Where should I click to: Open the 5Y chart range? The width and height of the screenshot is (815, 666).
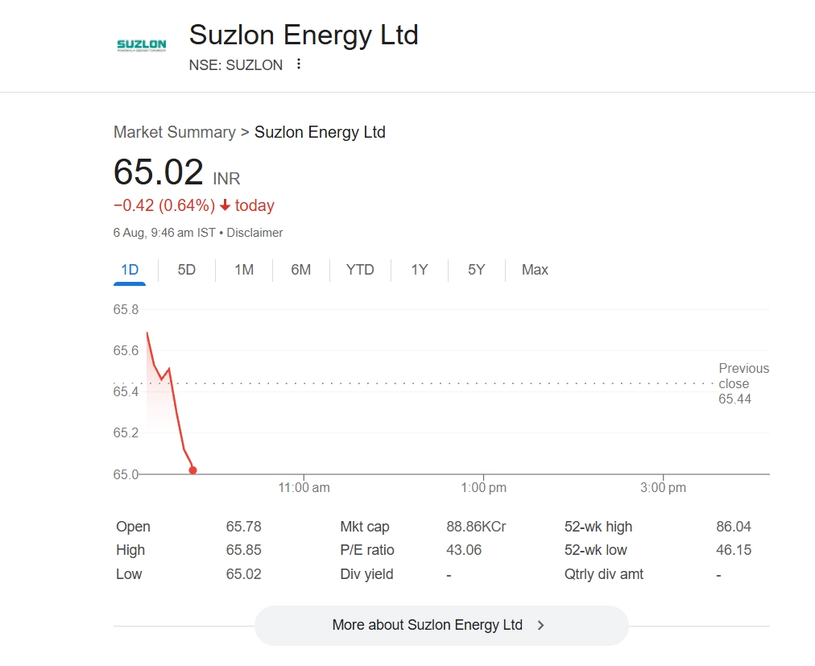477,270
